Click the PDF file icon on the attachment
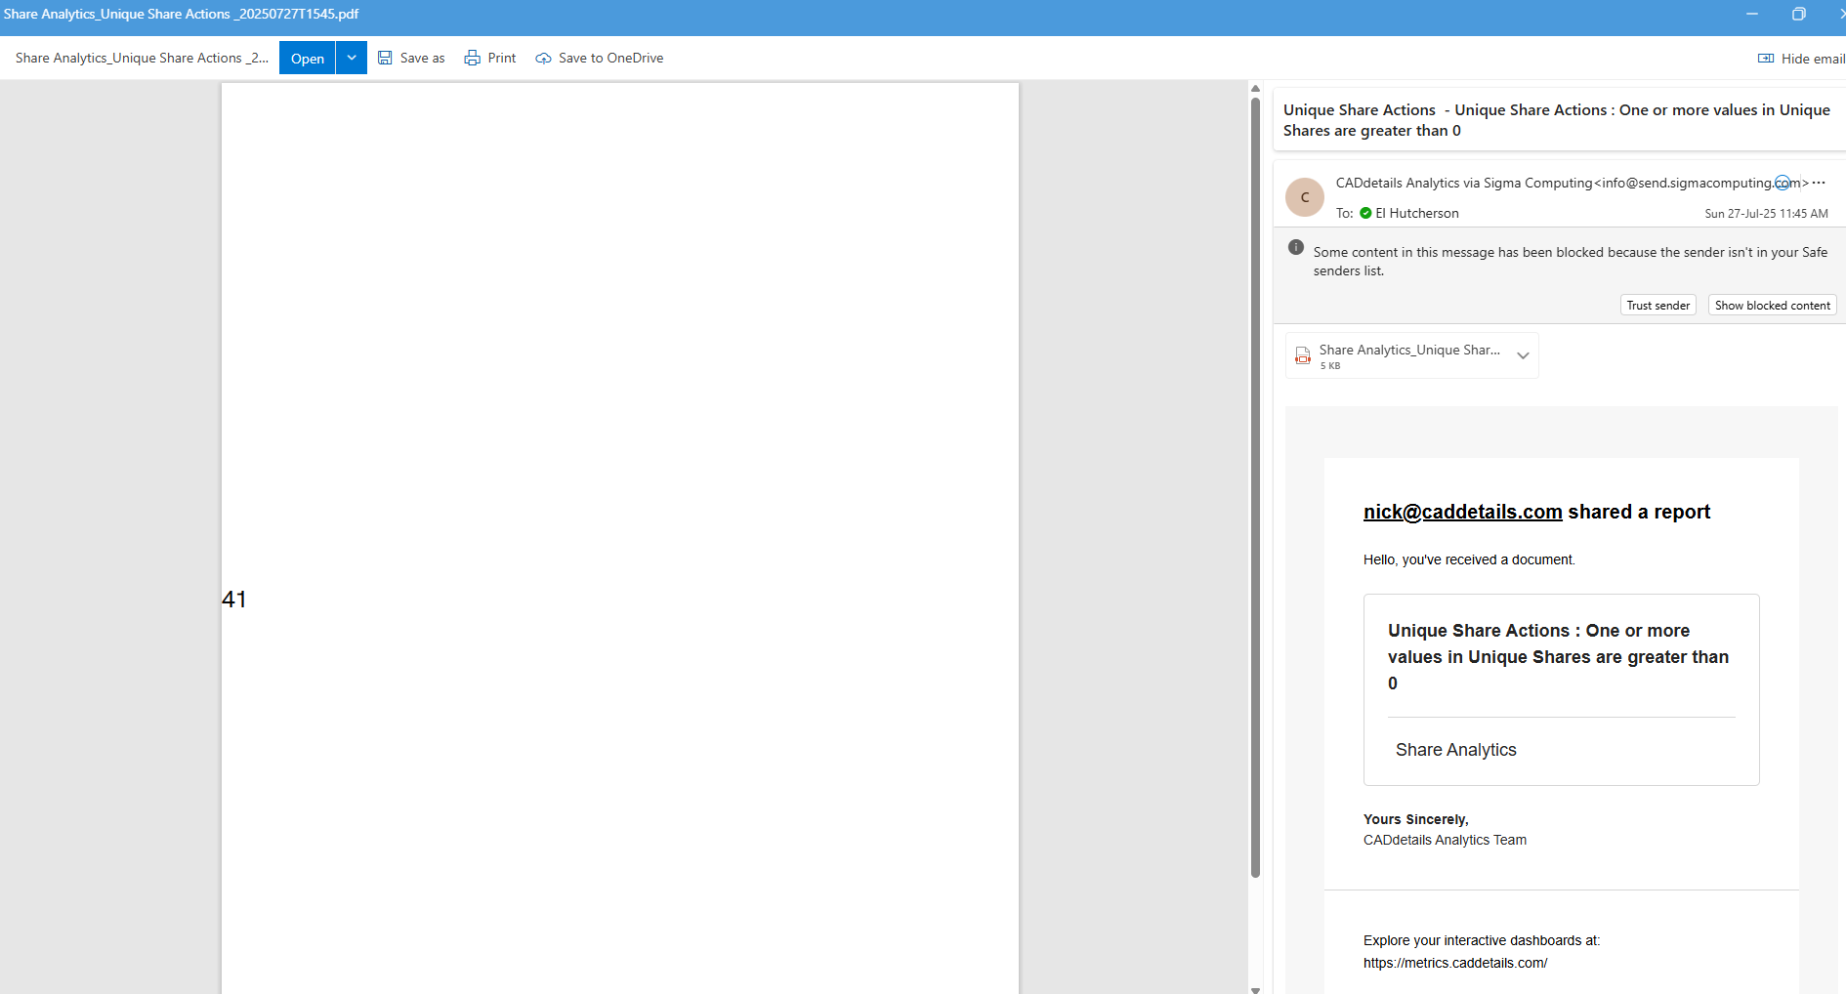The image size is (1846, 994). point(1303,355)
